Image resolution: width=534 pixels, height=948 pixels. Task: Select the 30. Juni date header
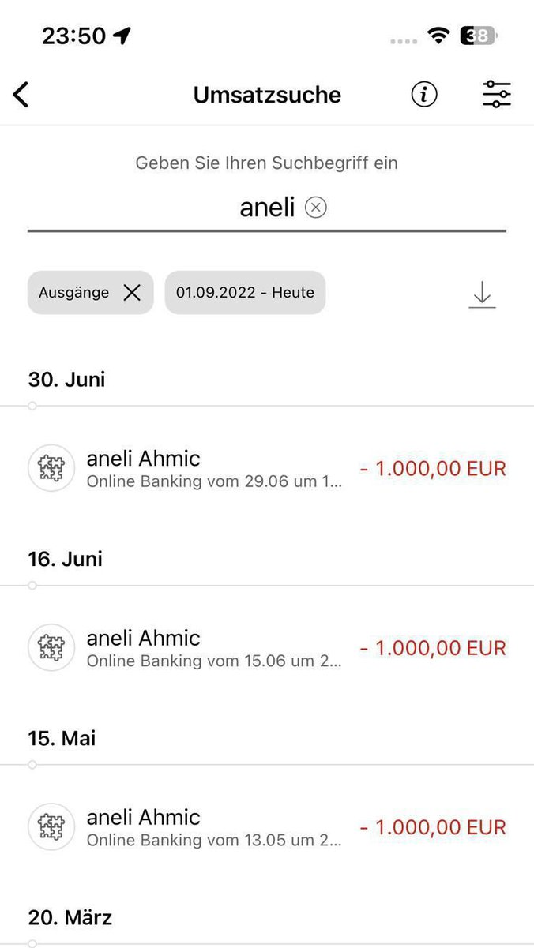(x=67, y=380)
